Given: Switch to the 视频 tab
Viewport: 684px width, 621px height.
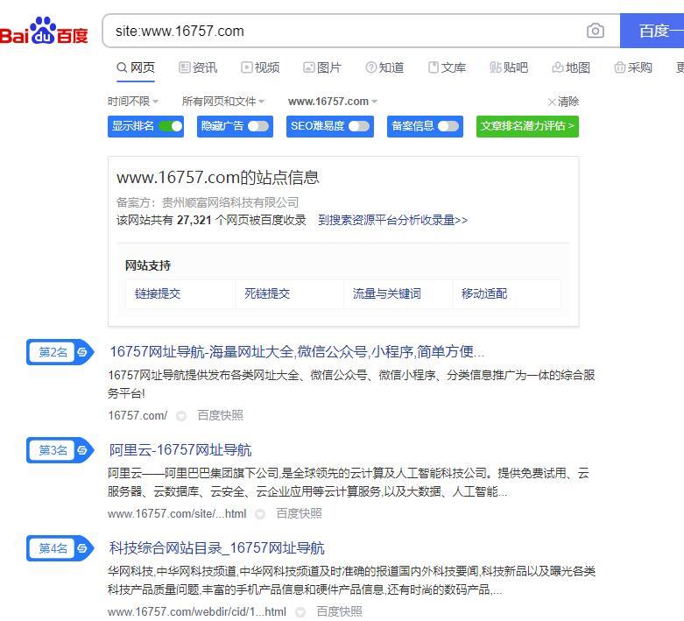Looking at the screenshot, I should [260, 67].
